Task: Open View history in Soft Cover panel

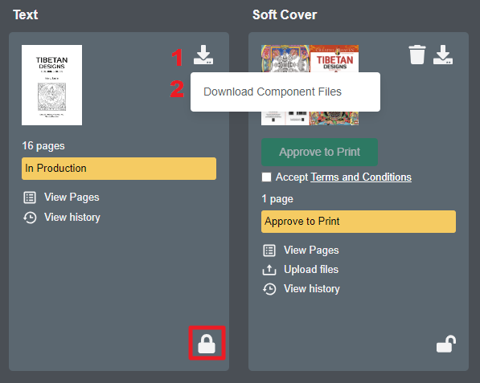Action: tap(312, 289)
